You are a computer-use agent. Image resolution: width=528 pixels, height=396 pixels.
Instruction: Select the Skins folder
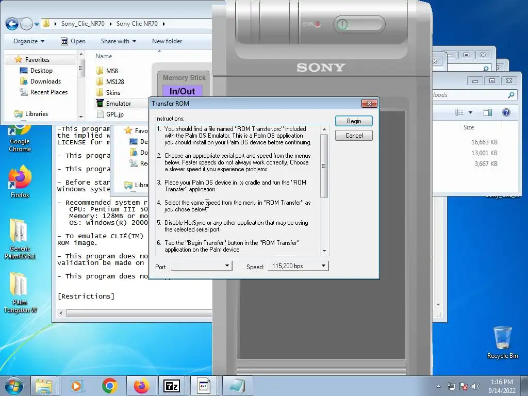click(x=113, y=93)
